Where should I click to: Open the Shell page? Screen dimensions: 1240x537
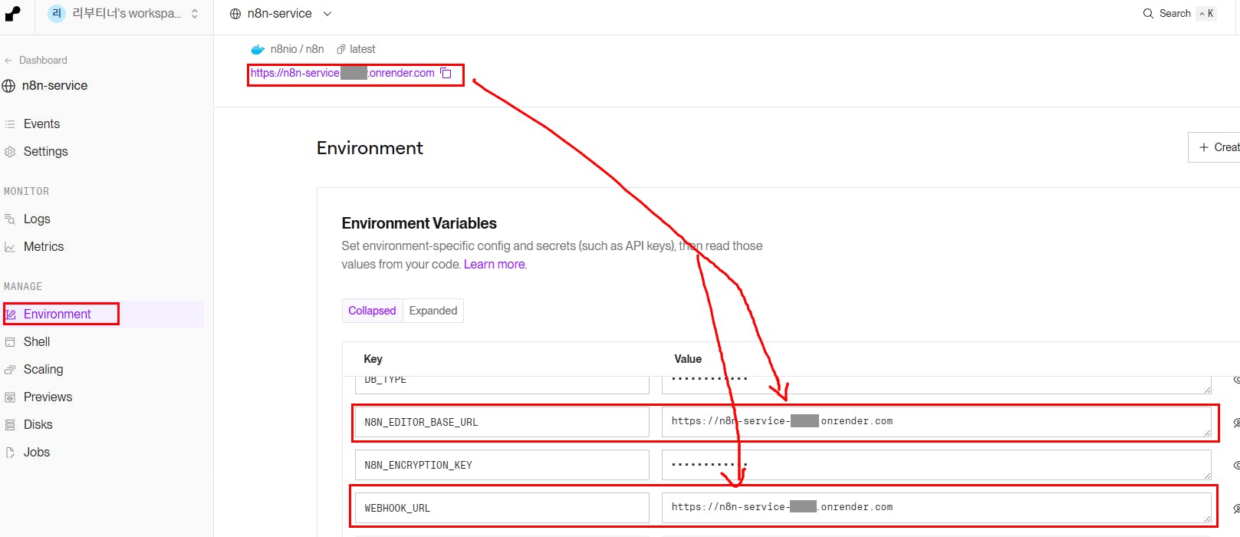tap(37, 341)
